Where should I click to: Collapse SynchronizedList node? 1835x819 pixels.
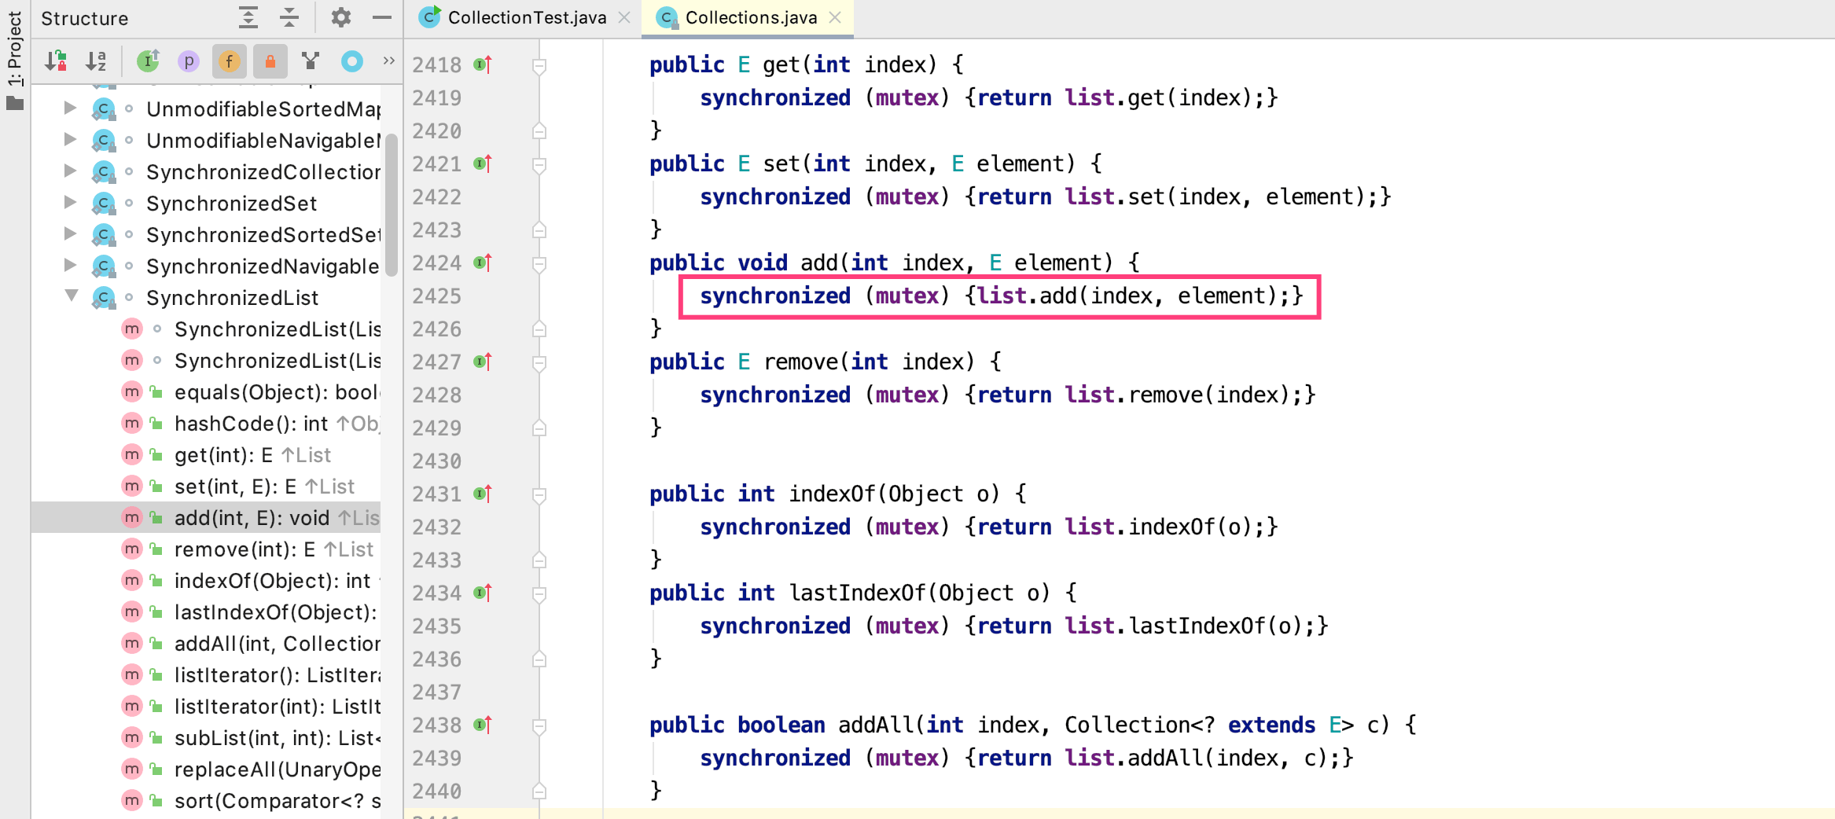point(72,296)
